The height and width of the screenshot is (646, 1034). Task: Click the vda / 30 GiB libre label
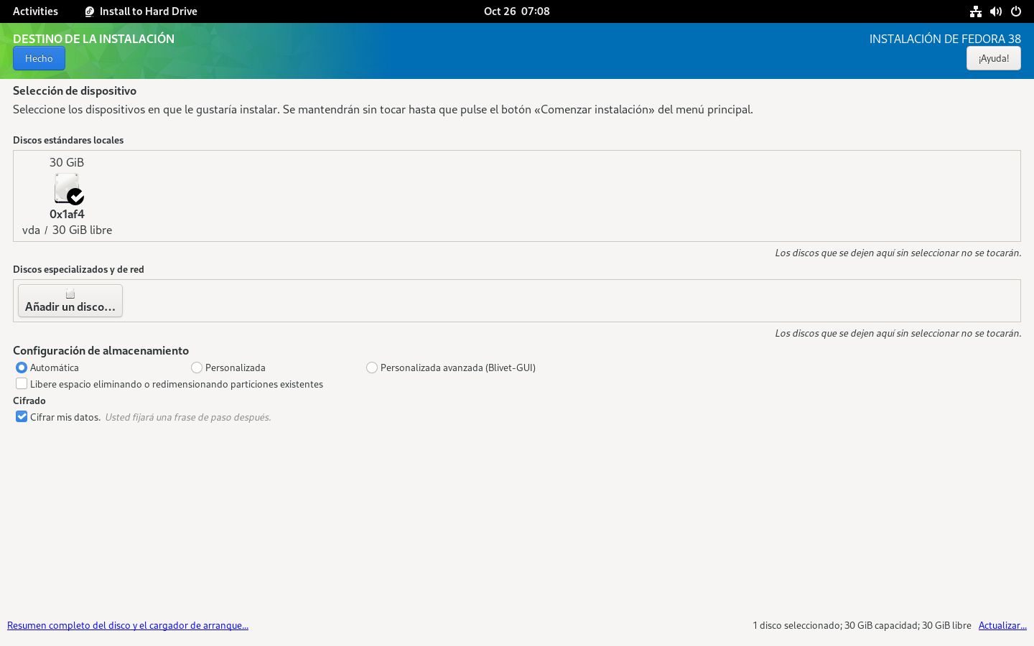pyautogui.click(x=67, y=230)
